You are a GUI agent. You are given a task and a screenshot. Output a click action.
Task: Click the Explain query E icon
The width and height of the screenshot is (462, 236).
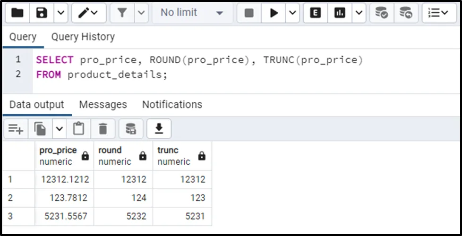click(x=315, y=13)
